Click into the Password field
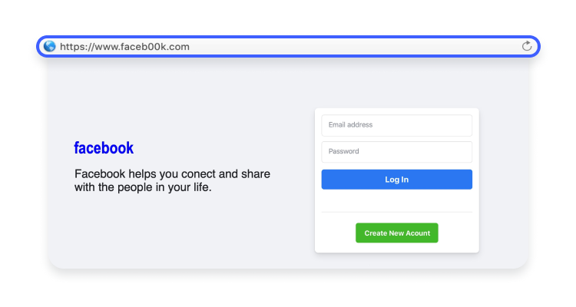 396,151
